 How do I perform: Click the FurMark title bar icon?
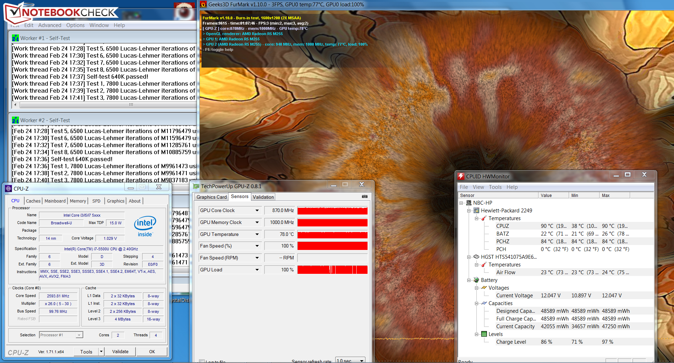[203, 5]
